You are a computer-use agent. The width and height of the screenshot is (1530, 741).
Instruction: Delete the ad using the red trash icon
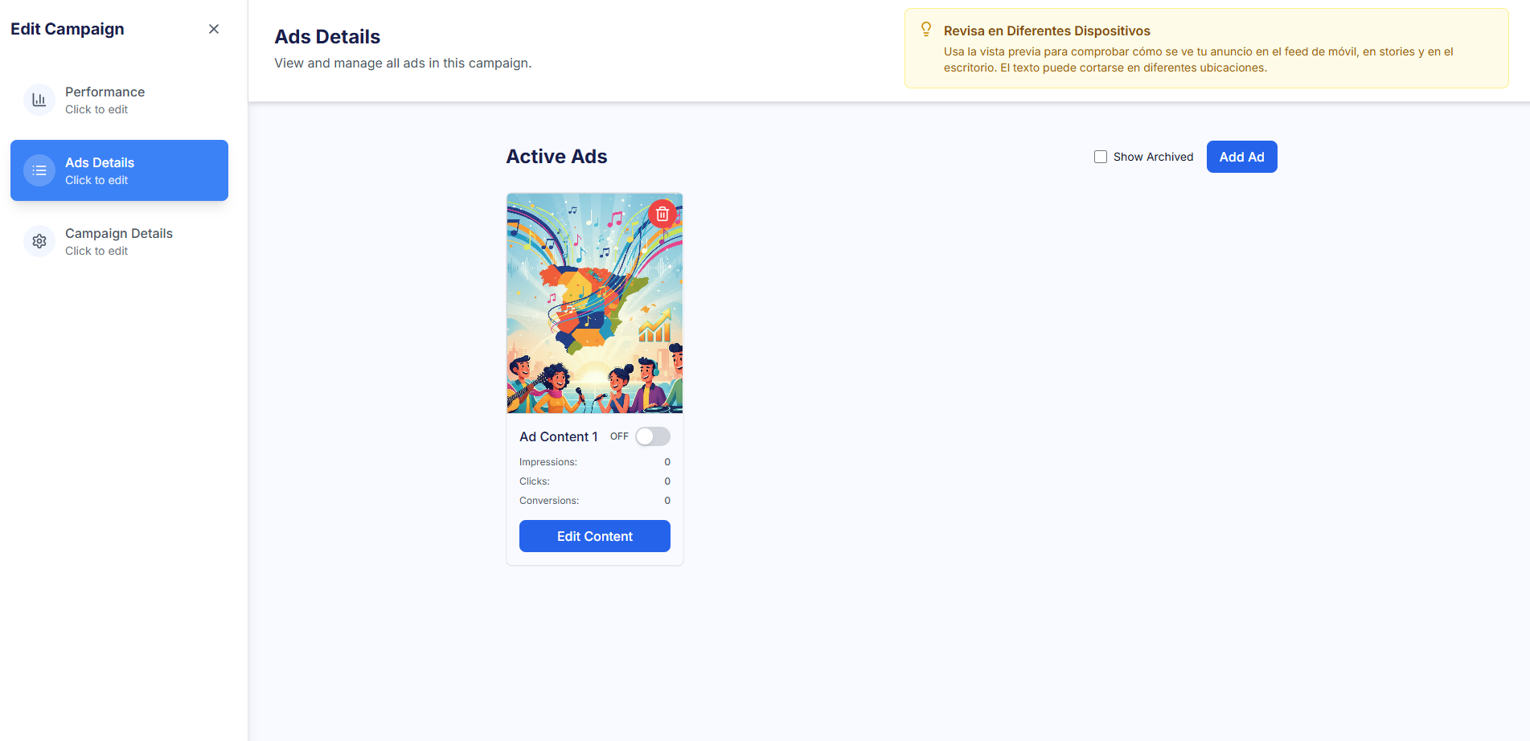pyautogui.click(x=662, y=214)
